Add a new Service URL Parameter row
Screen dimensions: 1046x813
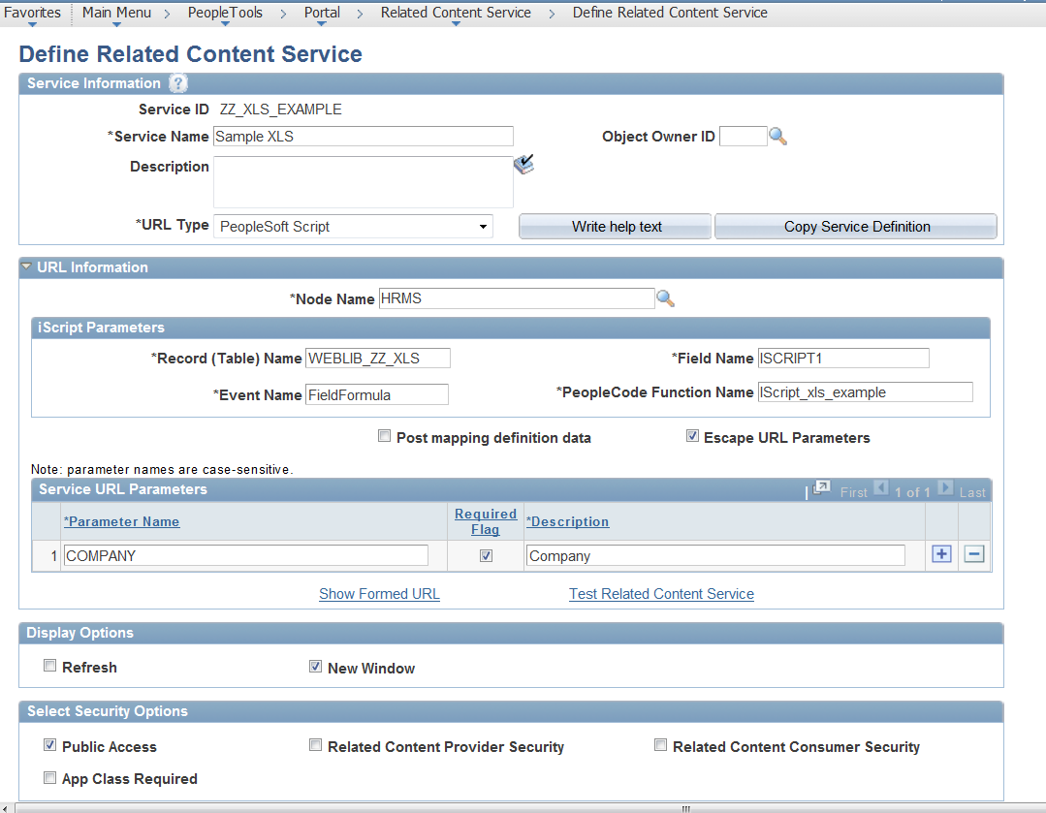(x=940, y=553)
